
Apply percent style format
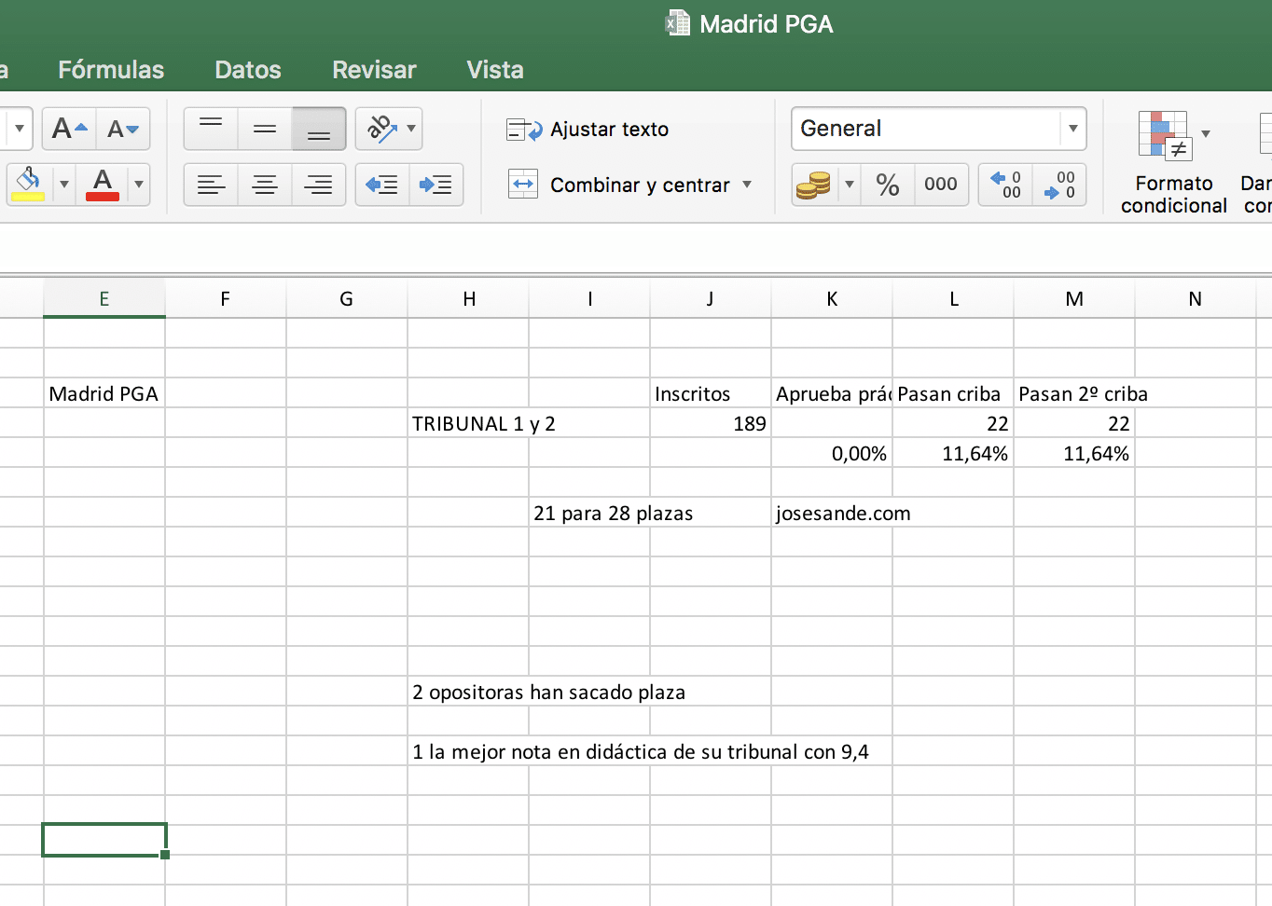[x=887, y=185]
